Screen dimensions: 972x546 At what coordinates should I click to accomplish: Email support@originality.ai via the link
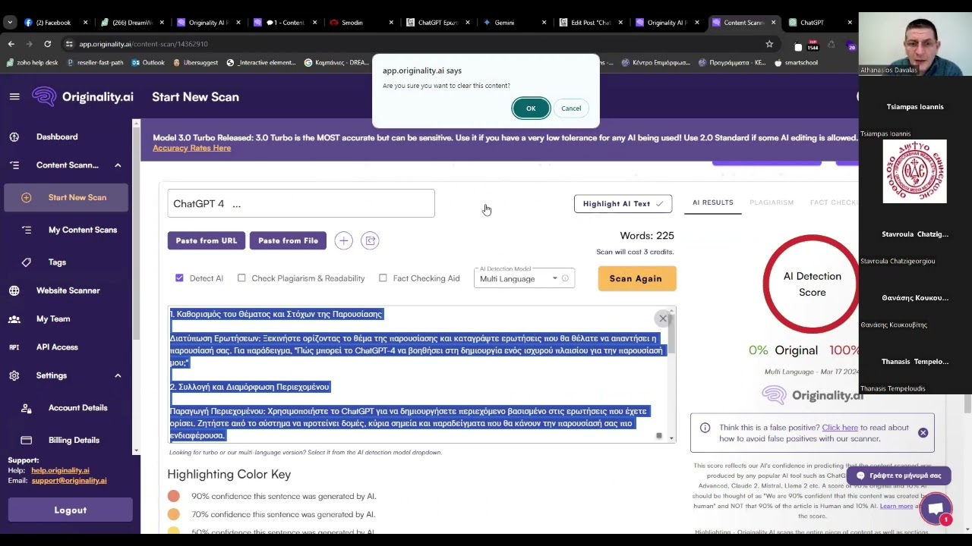[x=69, y=481]
